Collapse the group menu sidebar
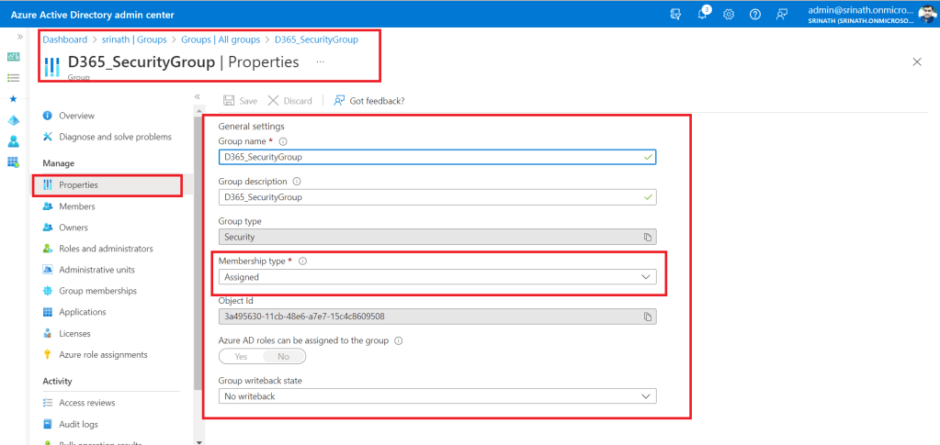Viewport: 940px width, 445px height. [x=198, y=96]
